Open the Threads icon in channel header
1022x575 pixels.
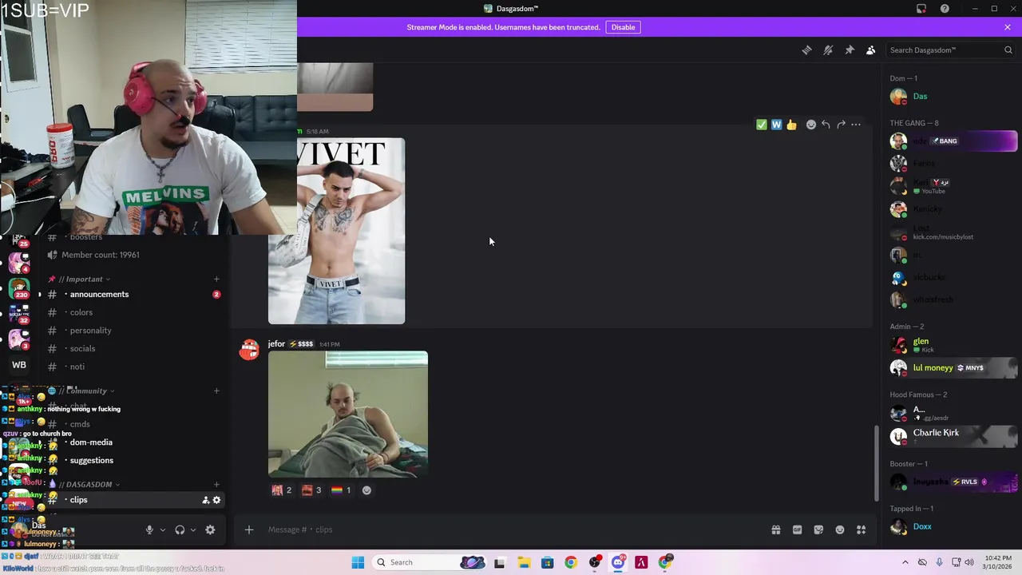click(806, 50)
